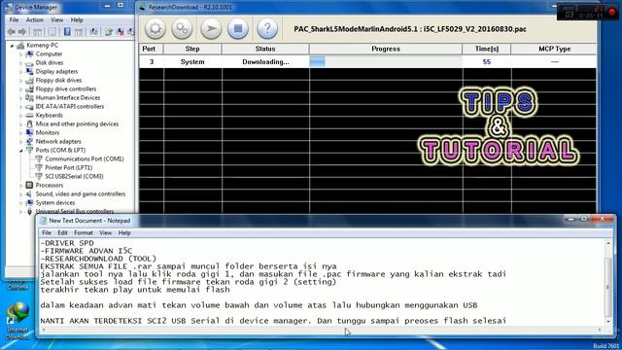Open Device Manager File menu
The image size is (622, 350).
[14, 19]
